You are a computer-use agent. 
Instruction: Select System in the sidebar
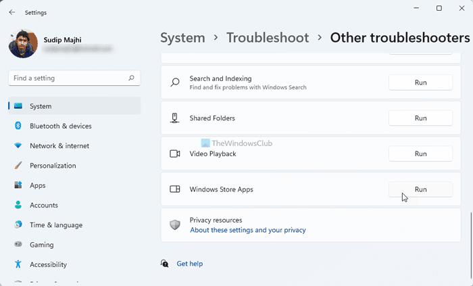[x=74, y=106]
